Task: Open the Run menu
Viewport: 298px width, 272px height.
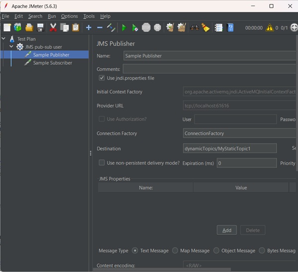Action: tap(52, 16)
